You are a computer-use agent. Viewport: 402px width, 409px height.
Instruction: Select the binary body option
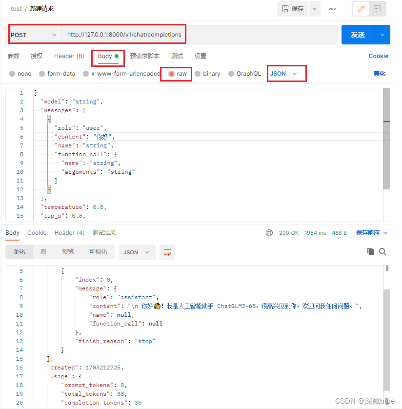coord(207,74)
